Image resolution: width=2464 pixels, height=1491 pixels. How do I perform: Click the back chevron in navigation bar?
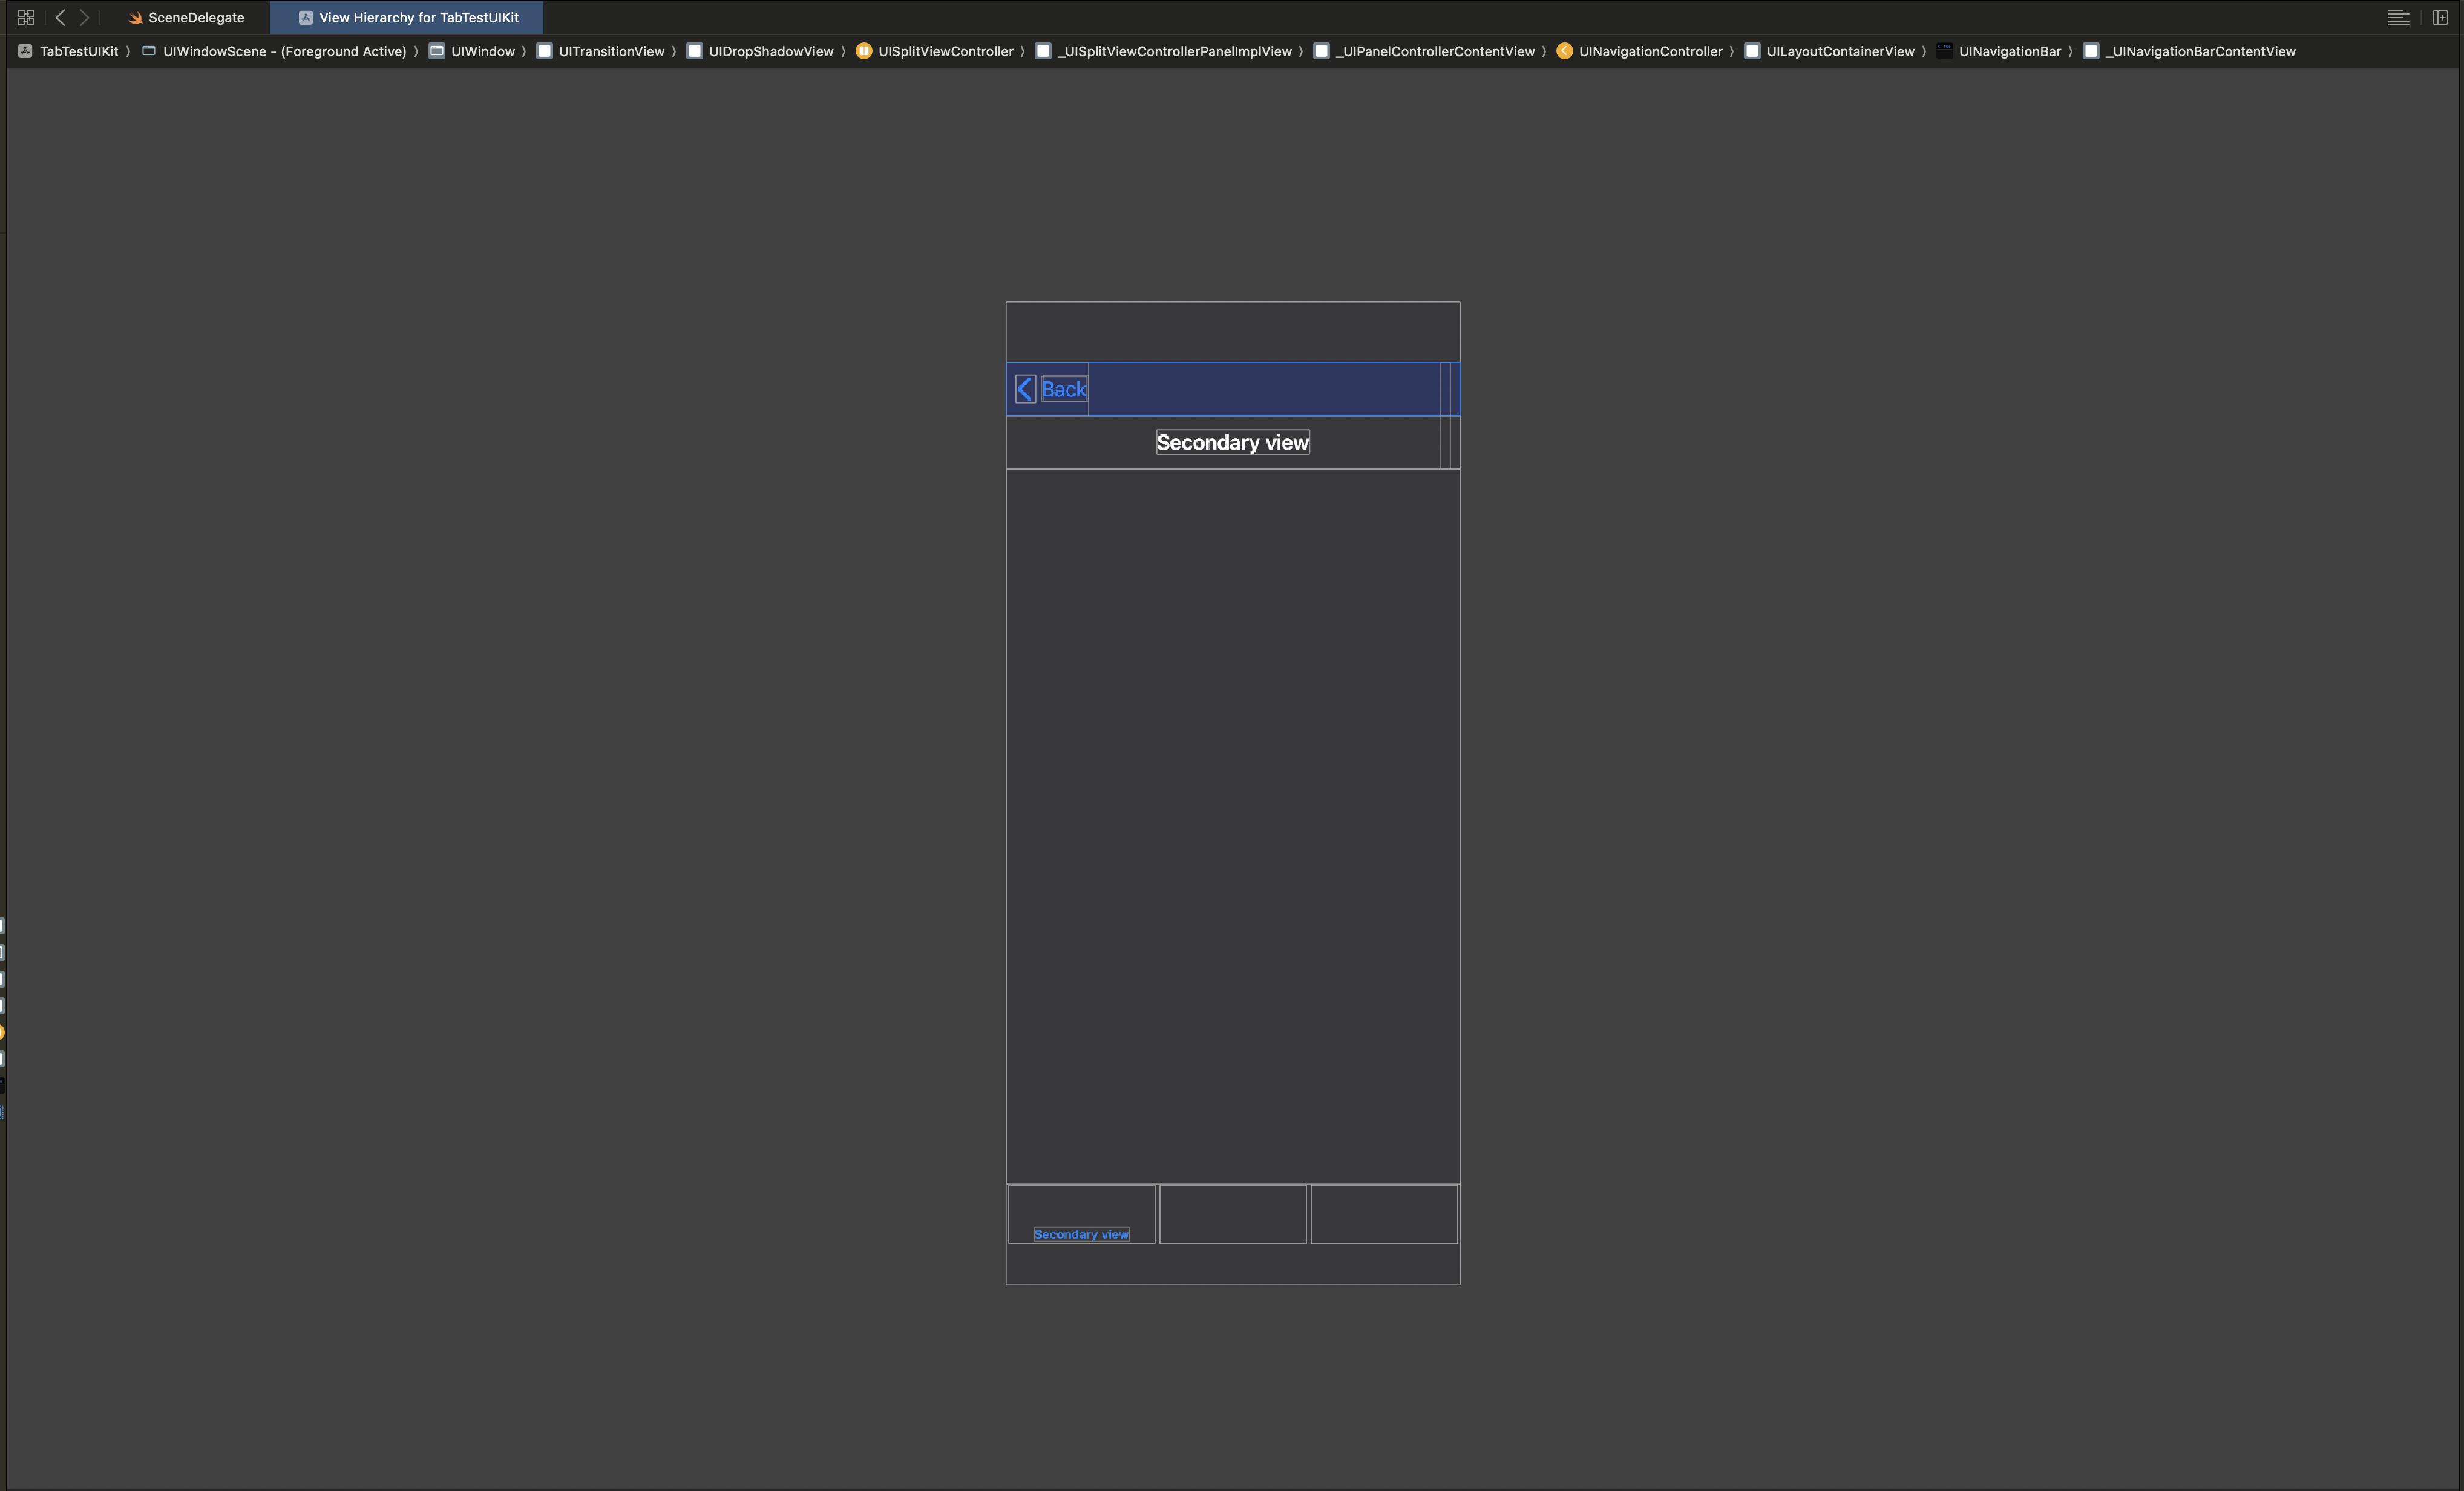[x=1025, y=389]
